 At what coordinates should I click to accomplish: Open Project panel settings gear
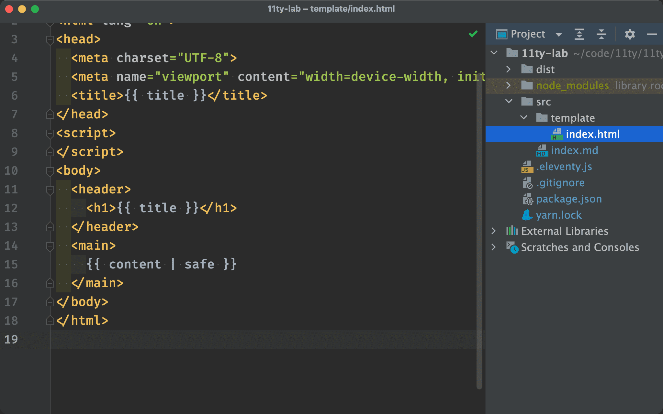[x=630, y=34]
